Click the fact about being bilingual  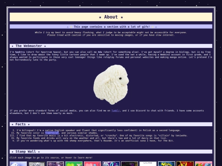[x=99, y=130]
